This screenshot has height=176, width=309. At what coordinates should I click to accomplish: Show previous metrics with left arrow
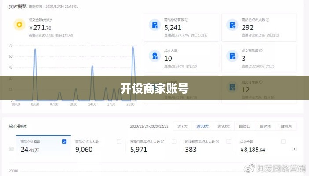point(11,149)
